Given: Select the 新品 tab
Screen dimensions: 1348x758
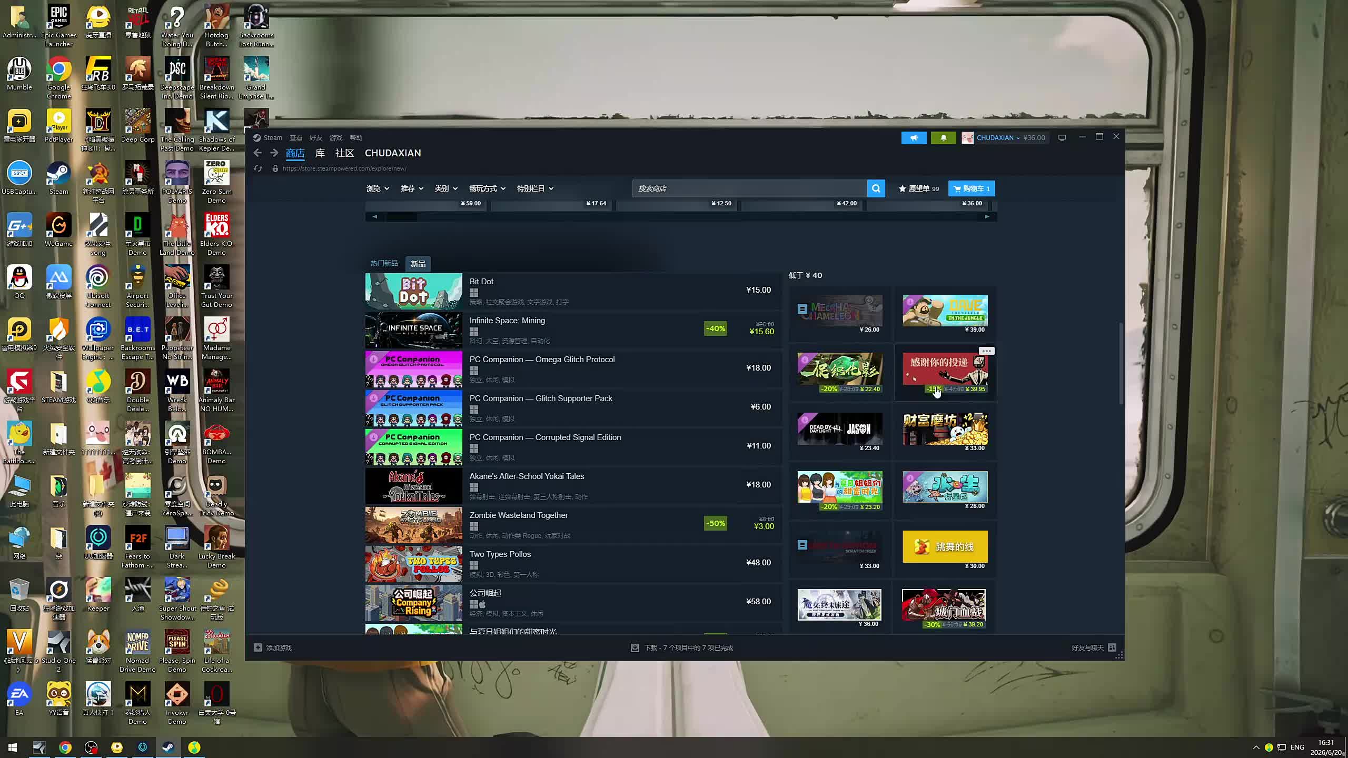Looking at the screenshot, I should [418, 263].
